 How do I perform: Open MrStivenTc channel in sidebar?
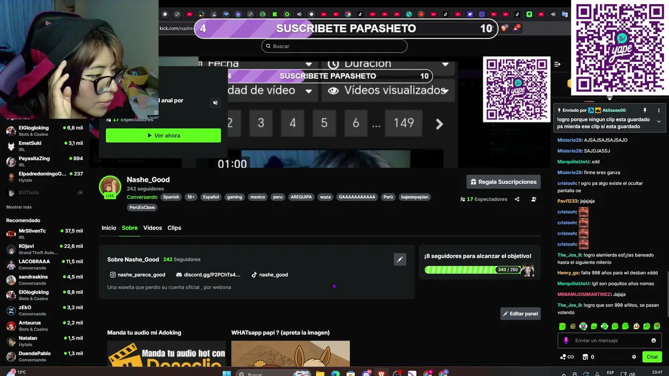click(x=44, y=233)
